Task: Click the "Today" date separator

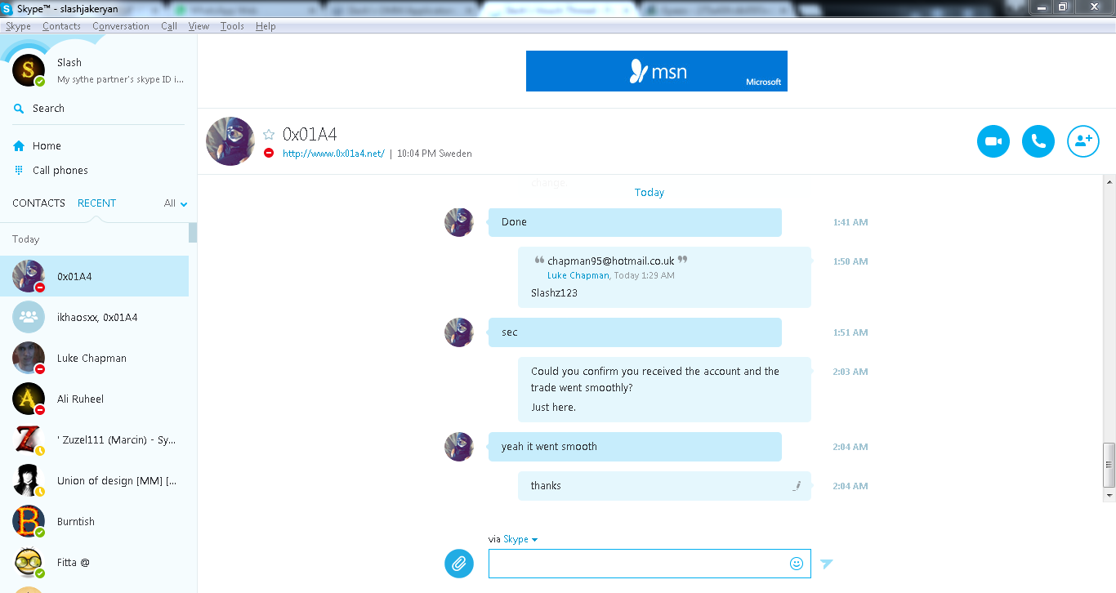Action: point(650,193)
